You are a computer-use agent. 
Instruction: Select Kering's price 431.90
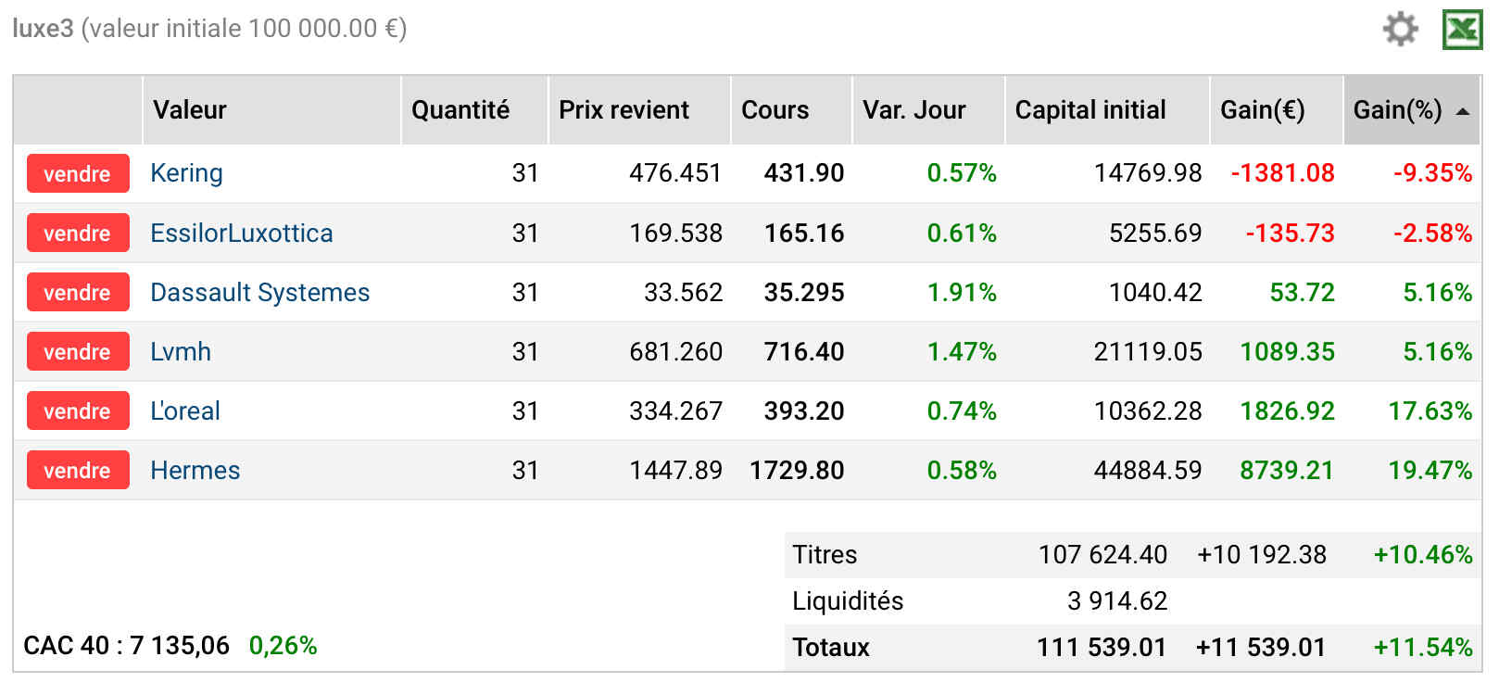(x=803, y=173)
